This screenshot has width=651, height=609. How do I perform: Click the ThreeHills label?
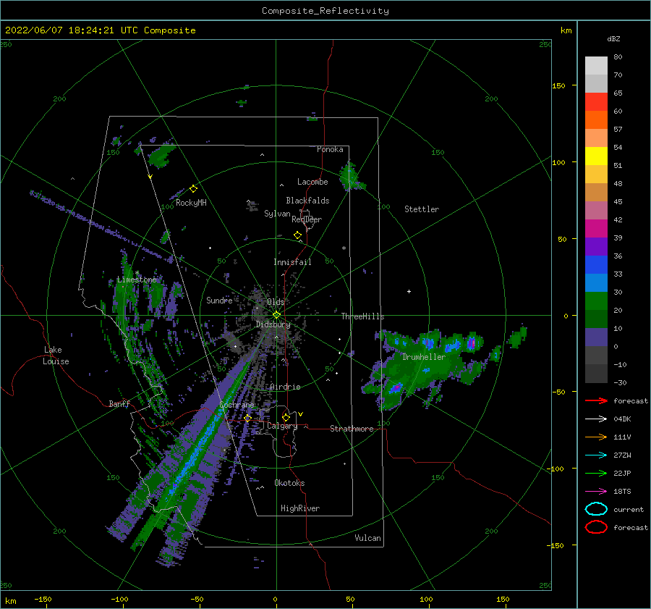tap(362, 316)
